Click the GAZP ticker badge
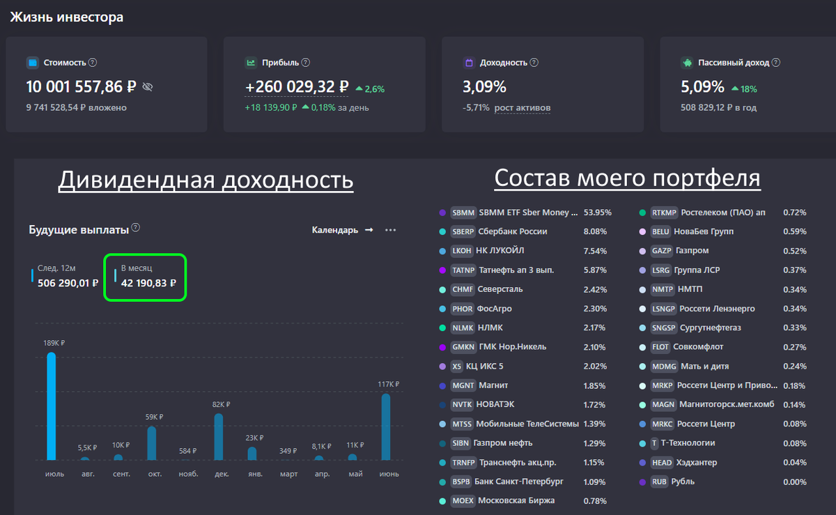 662,251
